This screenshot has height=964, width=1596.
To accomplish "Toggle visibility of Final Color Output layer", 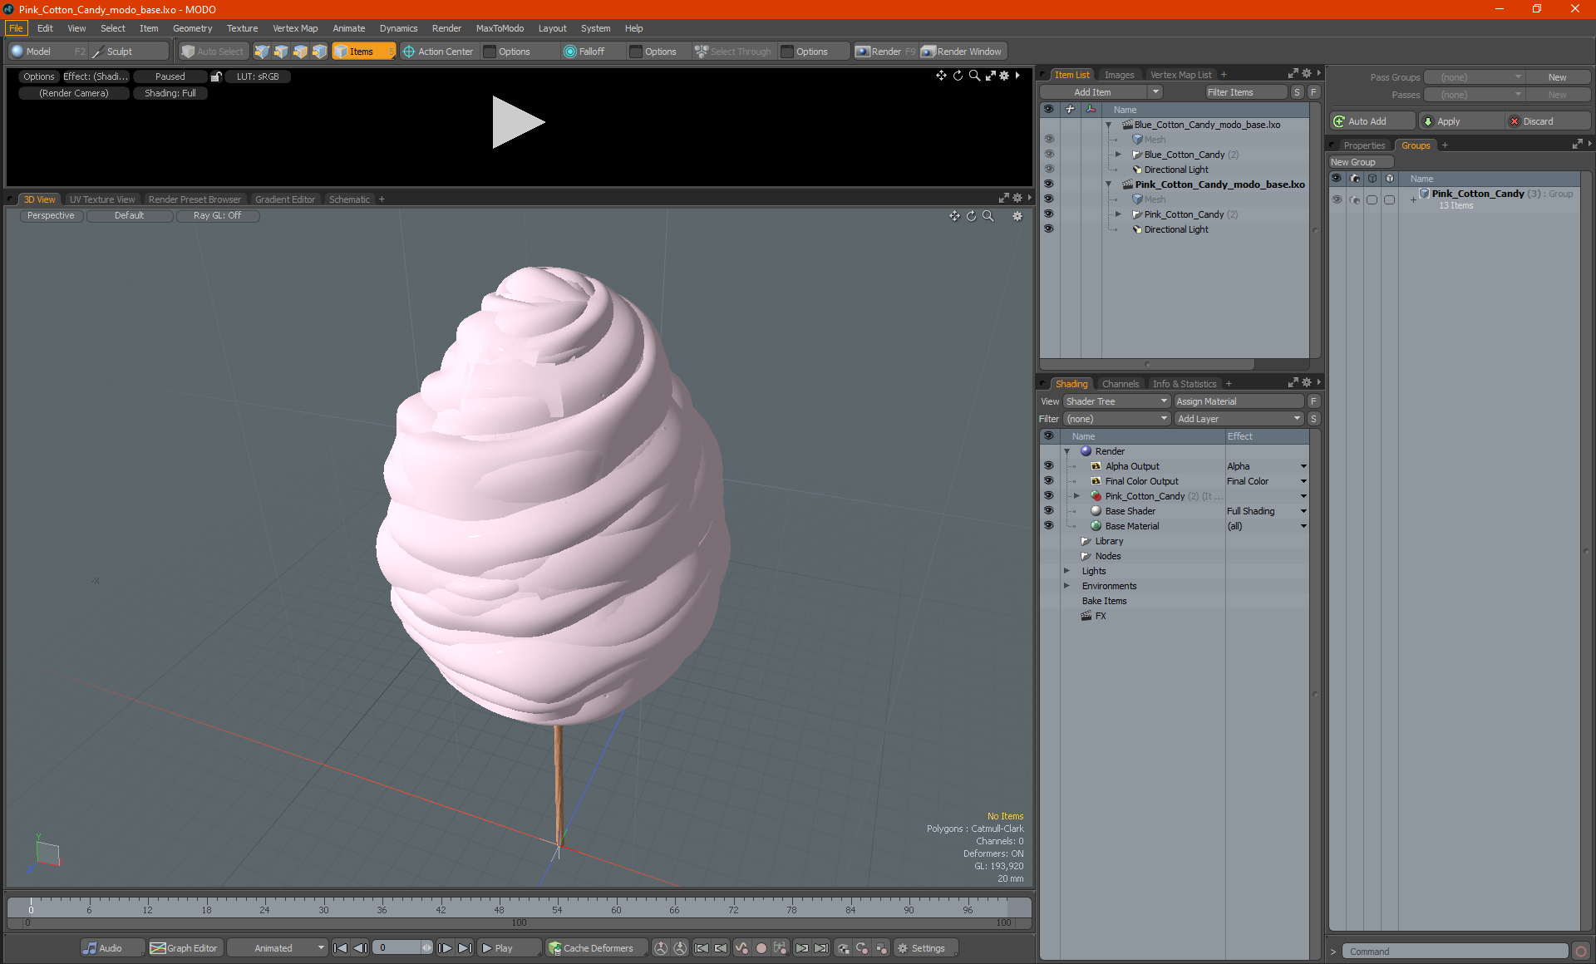I will pyautogui.click(x=1048, y=481).
